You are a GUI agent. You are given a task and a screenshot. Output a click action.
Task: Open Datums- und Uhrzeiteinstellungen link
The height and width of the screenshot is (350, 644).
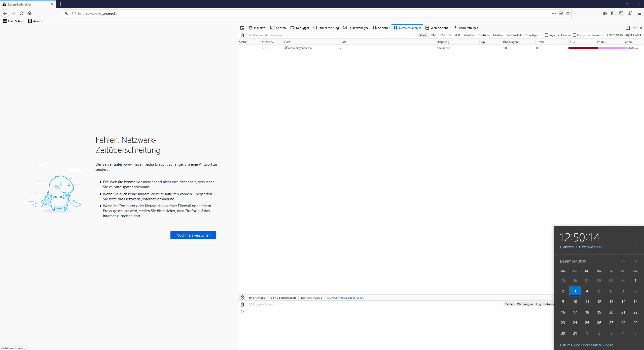click(x=586, y=345)
